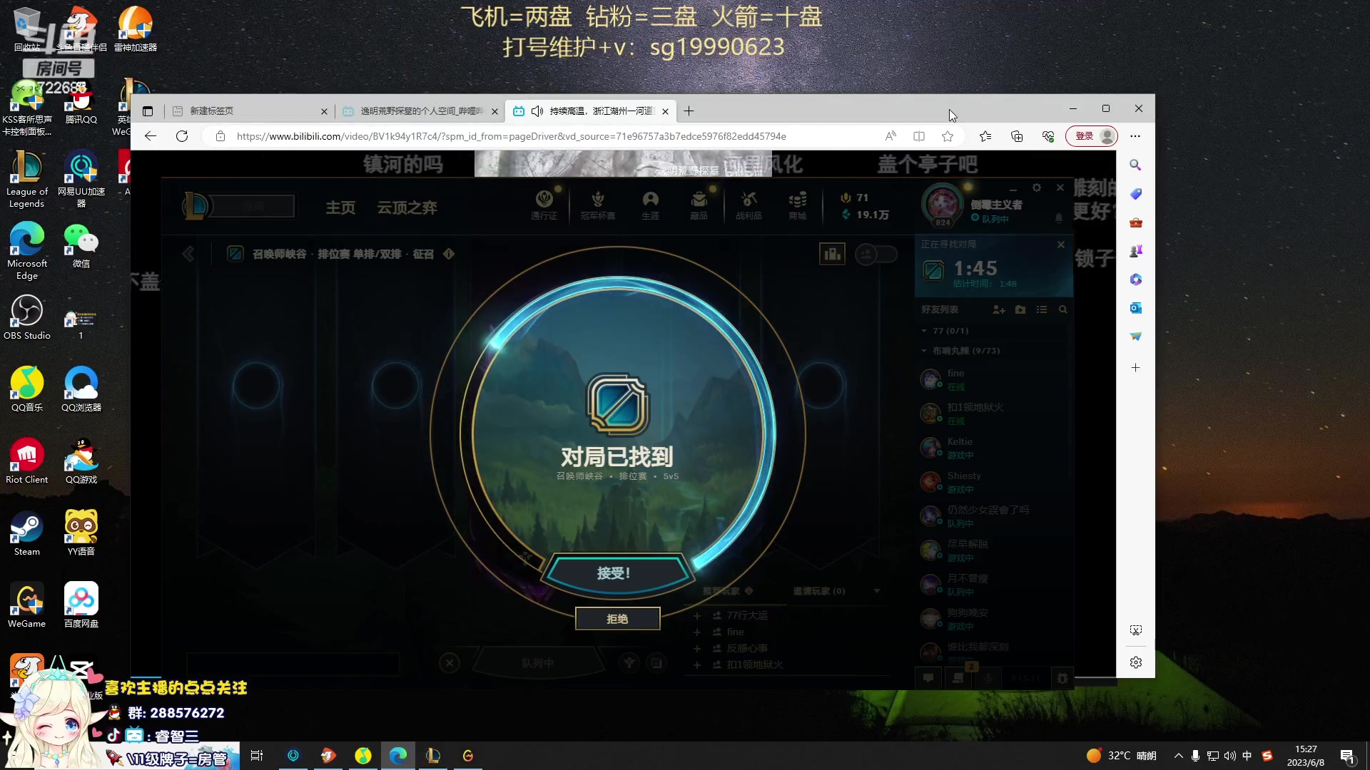The width and height of the screenshot is (1370, 770).
Task: Refresh the bilibili page
Action: click(182, 136)
